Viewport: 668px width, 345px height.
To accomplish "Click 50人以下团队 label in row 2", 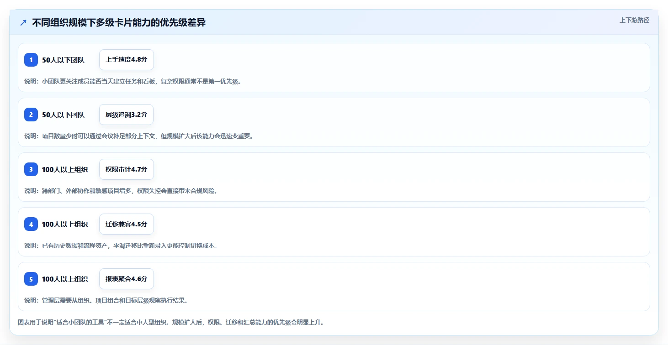I will click(63, 115).
